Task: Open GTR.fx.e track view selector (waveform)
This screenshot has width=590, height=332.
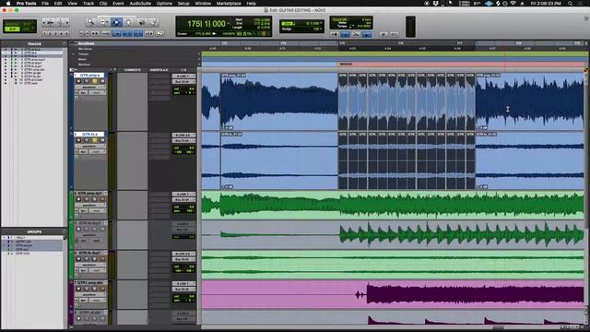Action: coord(89,146)
